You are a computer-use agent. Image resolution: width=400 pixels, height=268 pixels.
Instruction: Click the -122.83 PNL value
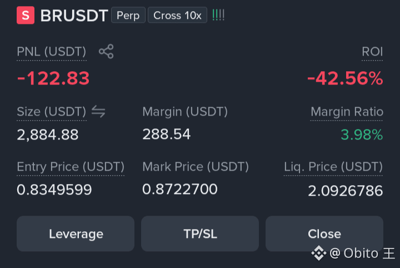point(53,78)
